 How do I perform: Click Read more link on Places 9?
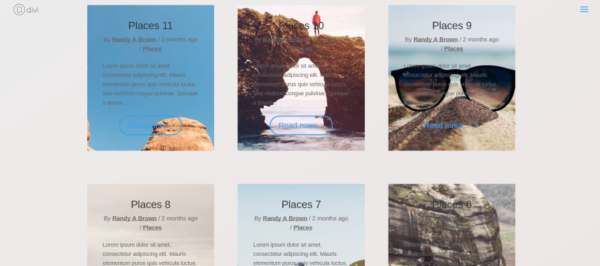447,126
